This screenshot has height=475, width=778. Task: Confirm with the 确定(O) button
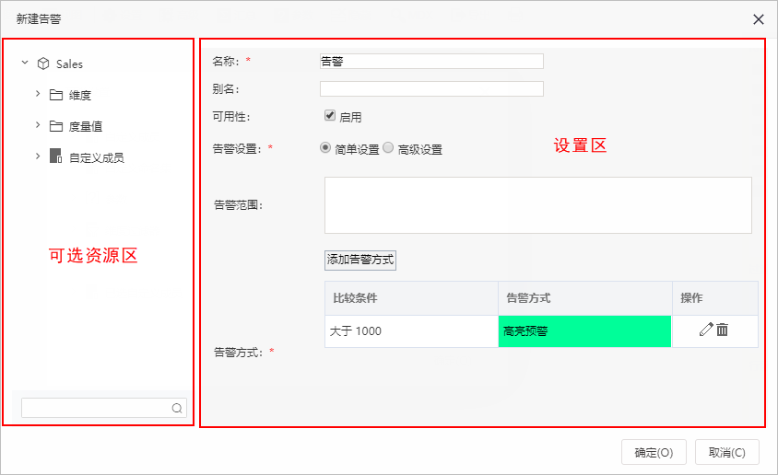(654, 452)
